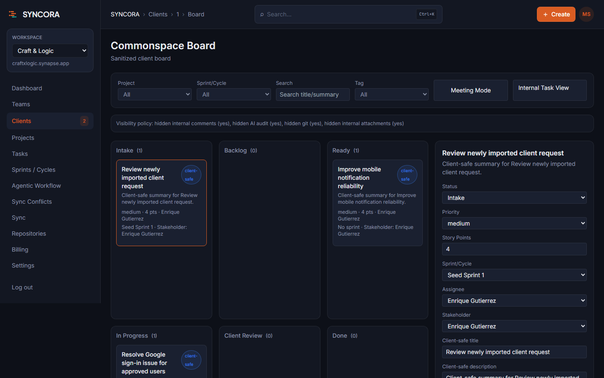
Task: Click the Story Points field
Action: (514, 249)
